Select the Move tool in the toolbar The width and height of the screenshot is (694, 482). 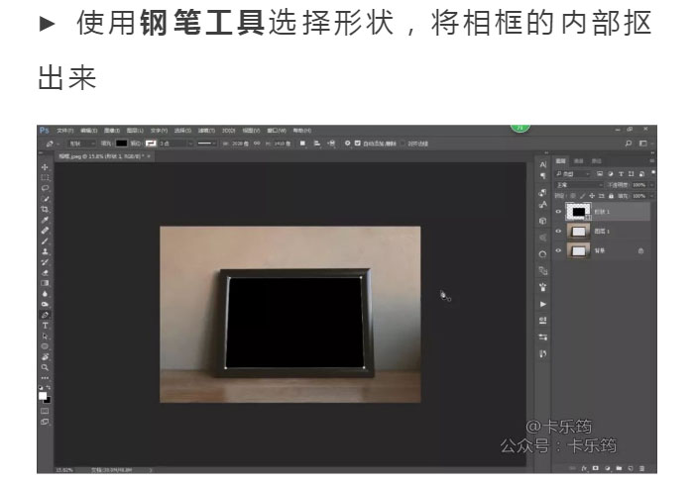tap(45, 167)
